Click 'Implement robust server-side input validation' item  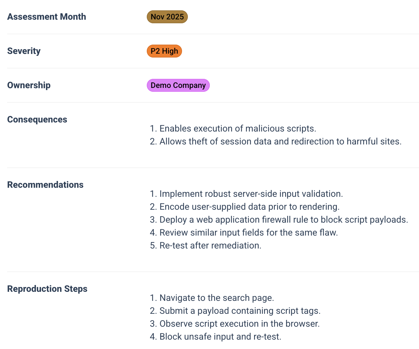251,194
